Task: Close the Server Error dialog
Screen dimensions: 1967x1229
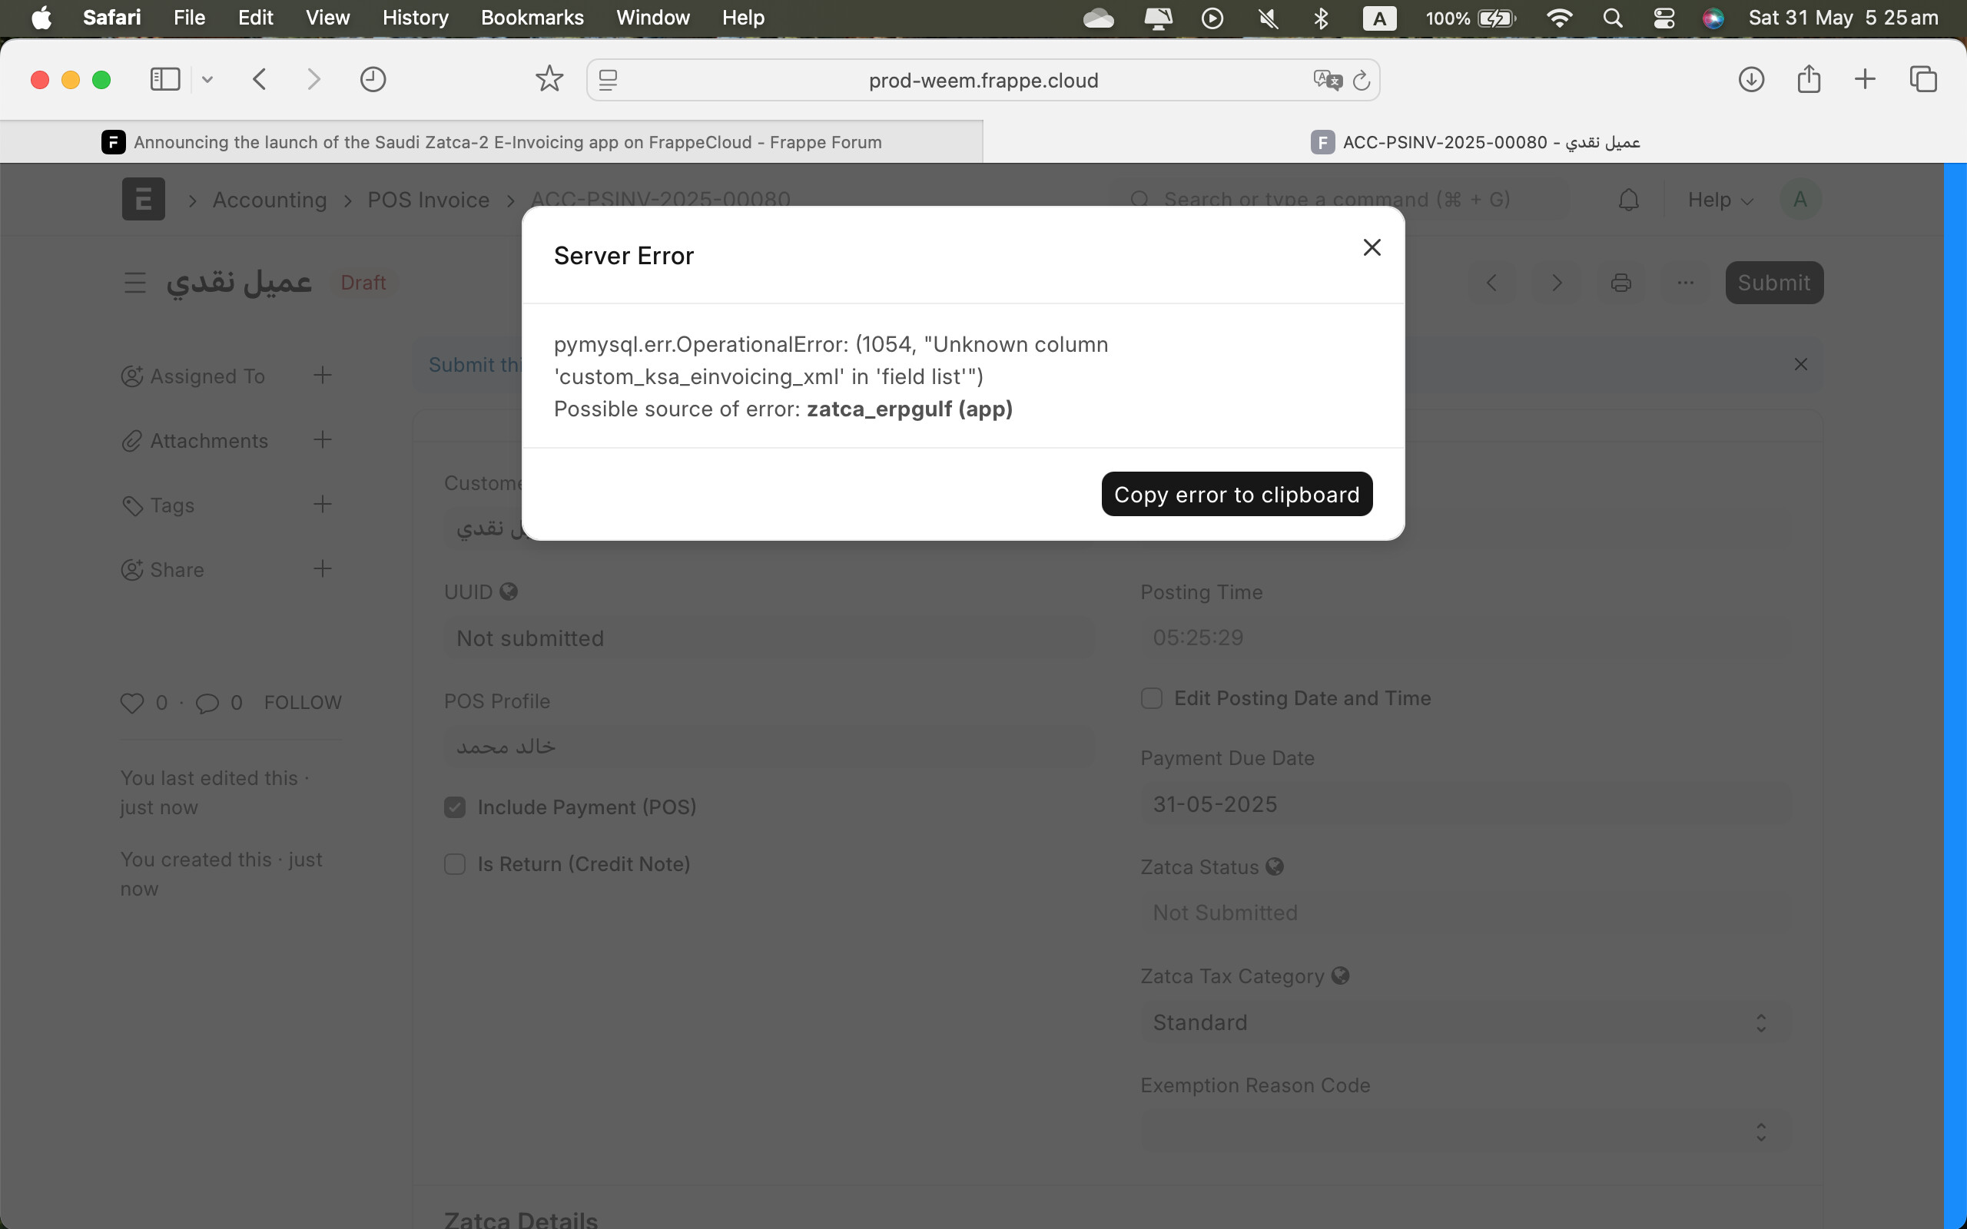Action: pos(1372,247)
